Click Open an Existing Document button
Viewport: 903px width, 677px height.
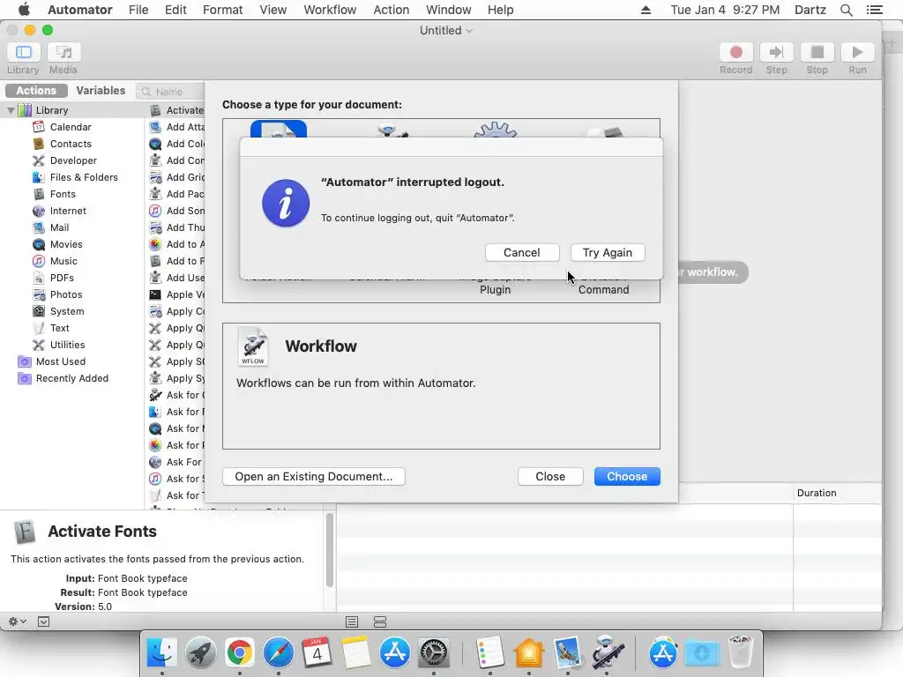314,477
